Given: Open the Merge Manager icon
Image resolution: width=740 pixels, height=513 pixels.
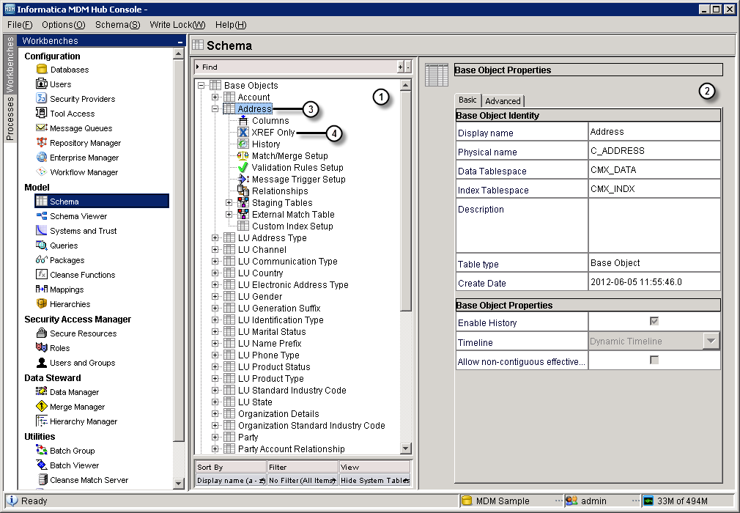Looking at the screenshot, I should coord(42,406).
